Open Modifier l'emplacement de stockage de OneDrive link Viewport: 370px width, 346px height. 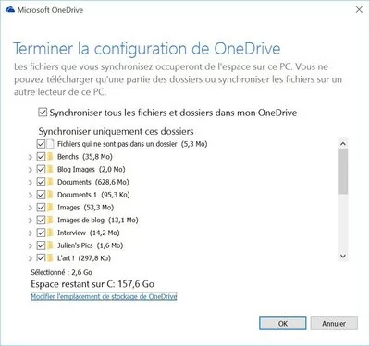coord(104,296)
